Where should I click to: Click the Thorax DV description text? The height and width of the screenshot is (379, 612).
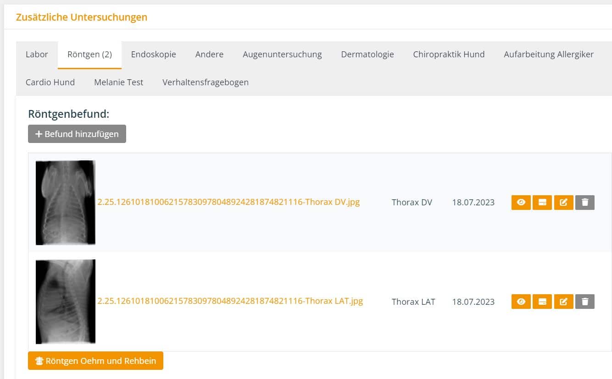(412, 203)
